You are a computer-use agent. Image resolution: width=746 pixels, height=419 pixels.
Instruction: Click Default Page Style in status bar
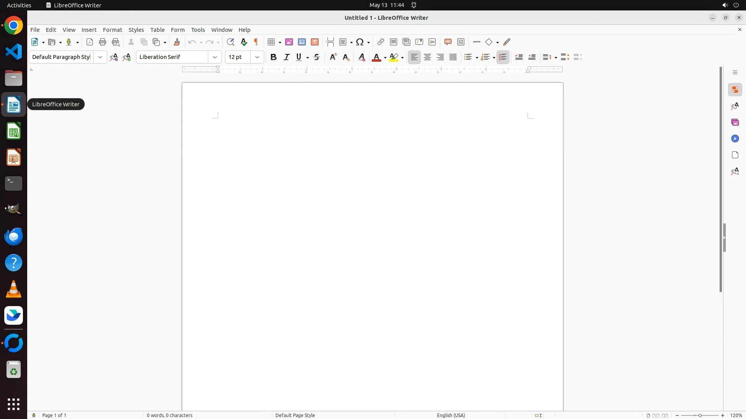point(295,415)
